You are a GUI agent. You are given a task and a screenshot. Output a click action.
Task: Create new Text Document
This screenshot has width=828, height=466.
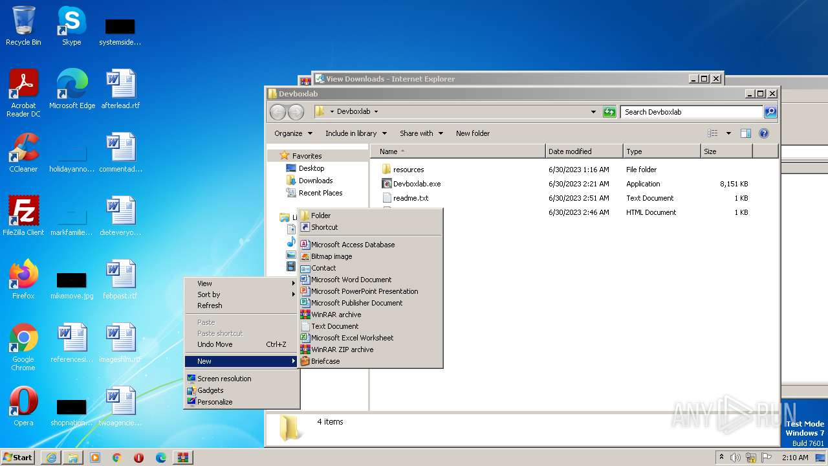pos(370,326)
